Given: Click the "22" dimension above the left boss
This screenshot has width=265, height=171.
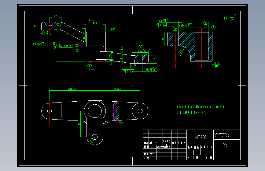Looking at the screenshot, I should 55,16.
